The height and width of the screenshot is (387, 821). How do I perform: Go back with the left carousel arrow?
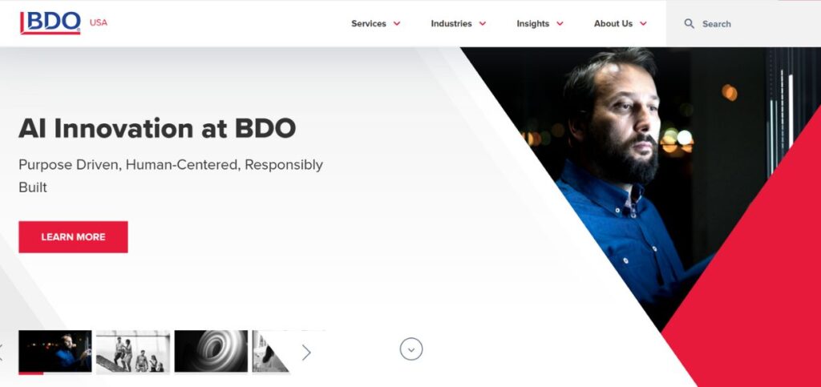pyautogui.click(x=2, y=353)
